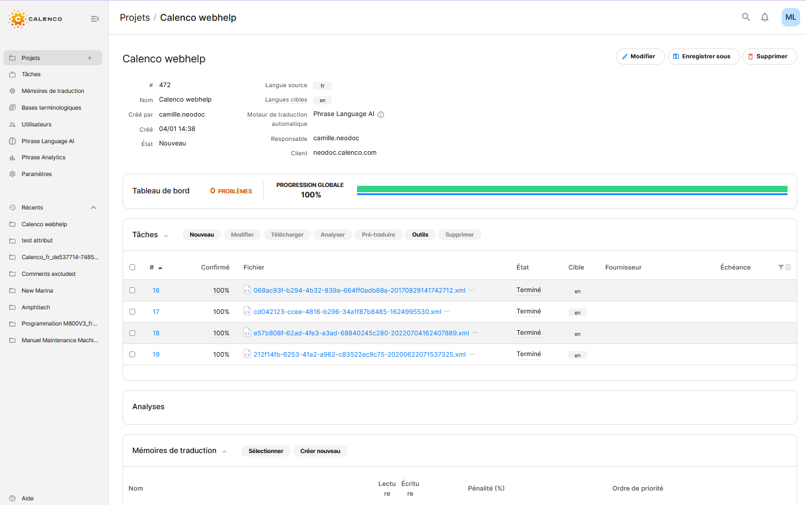Open ML user avatar menu
The height and width of the screenshot is (505, 806).
tap(790, 17)
